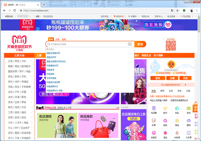The image size is (201, 141).
Task: Click the magnifier icon inside search field
Action: click(49, 44)
